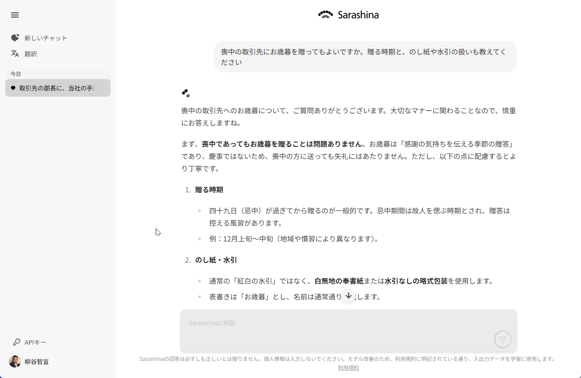Open chat history item 取引先の部長に、当社の手
Screen dimensions: 581x378
point(58,88)
